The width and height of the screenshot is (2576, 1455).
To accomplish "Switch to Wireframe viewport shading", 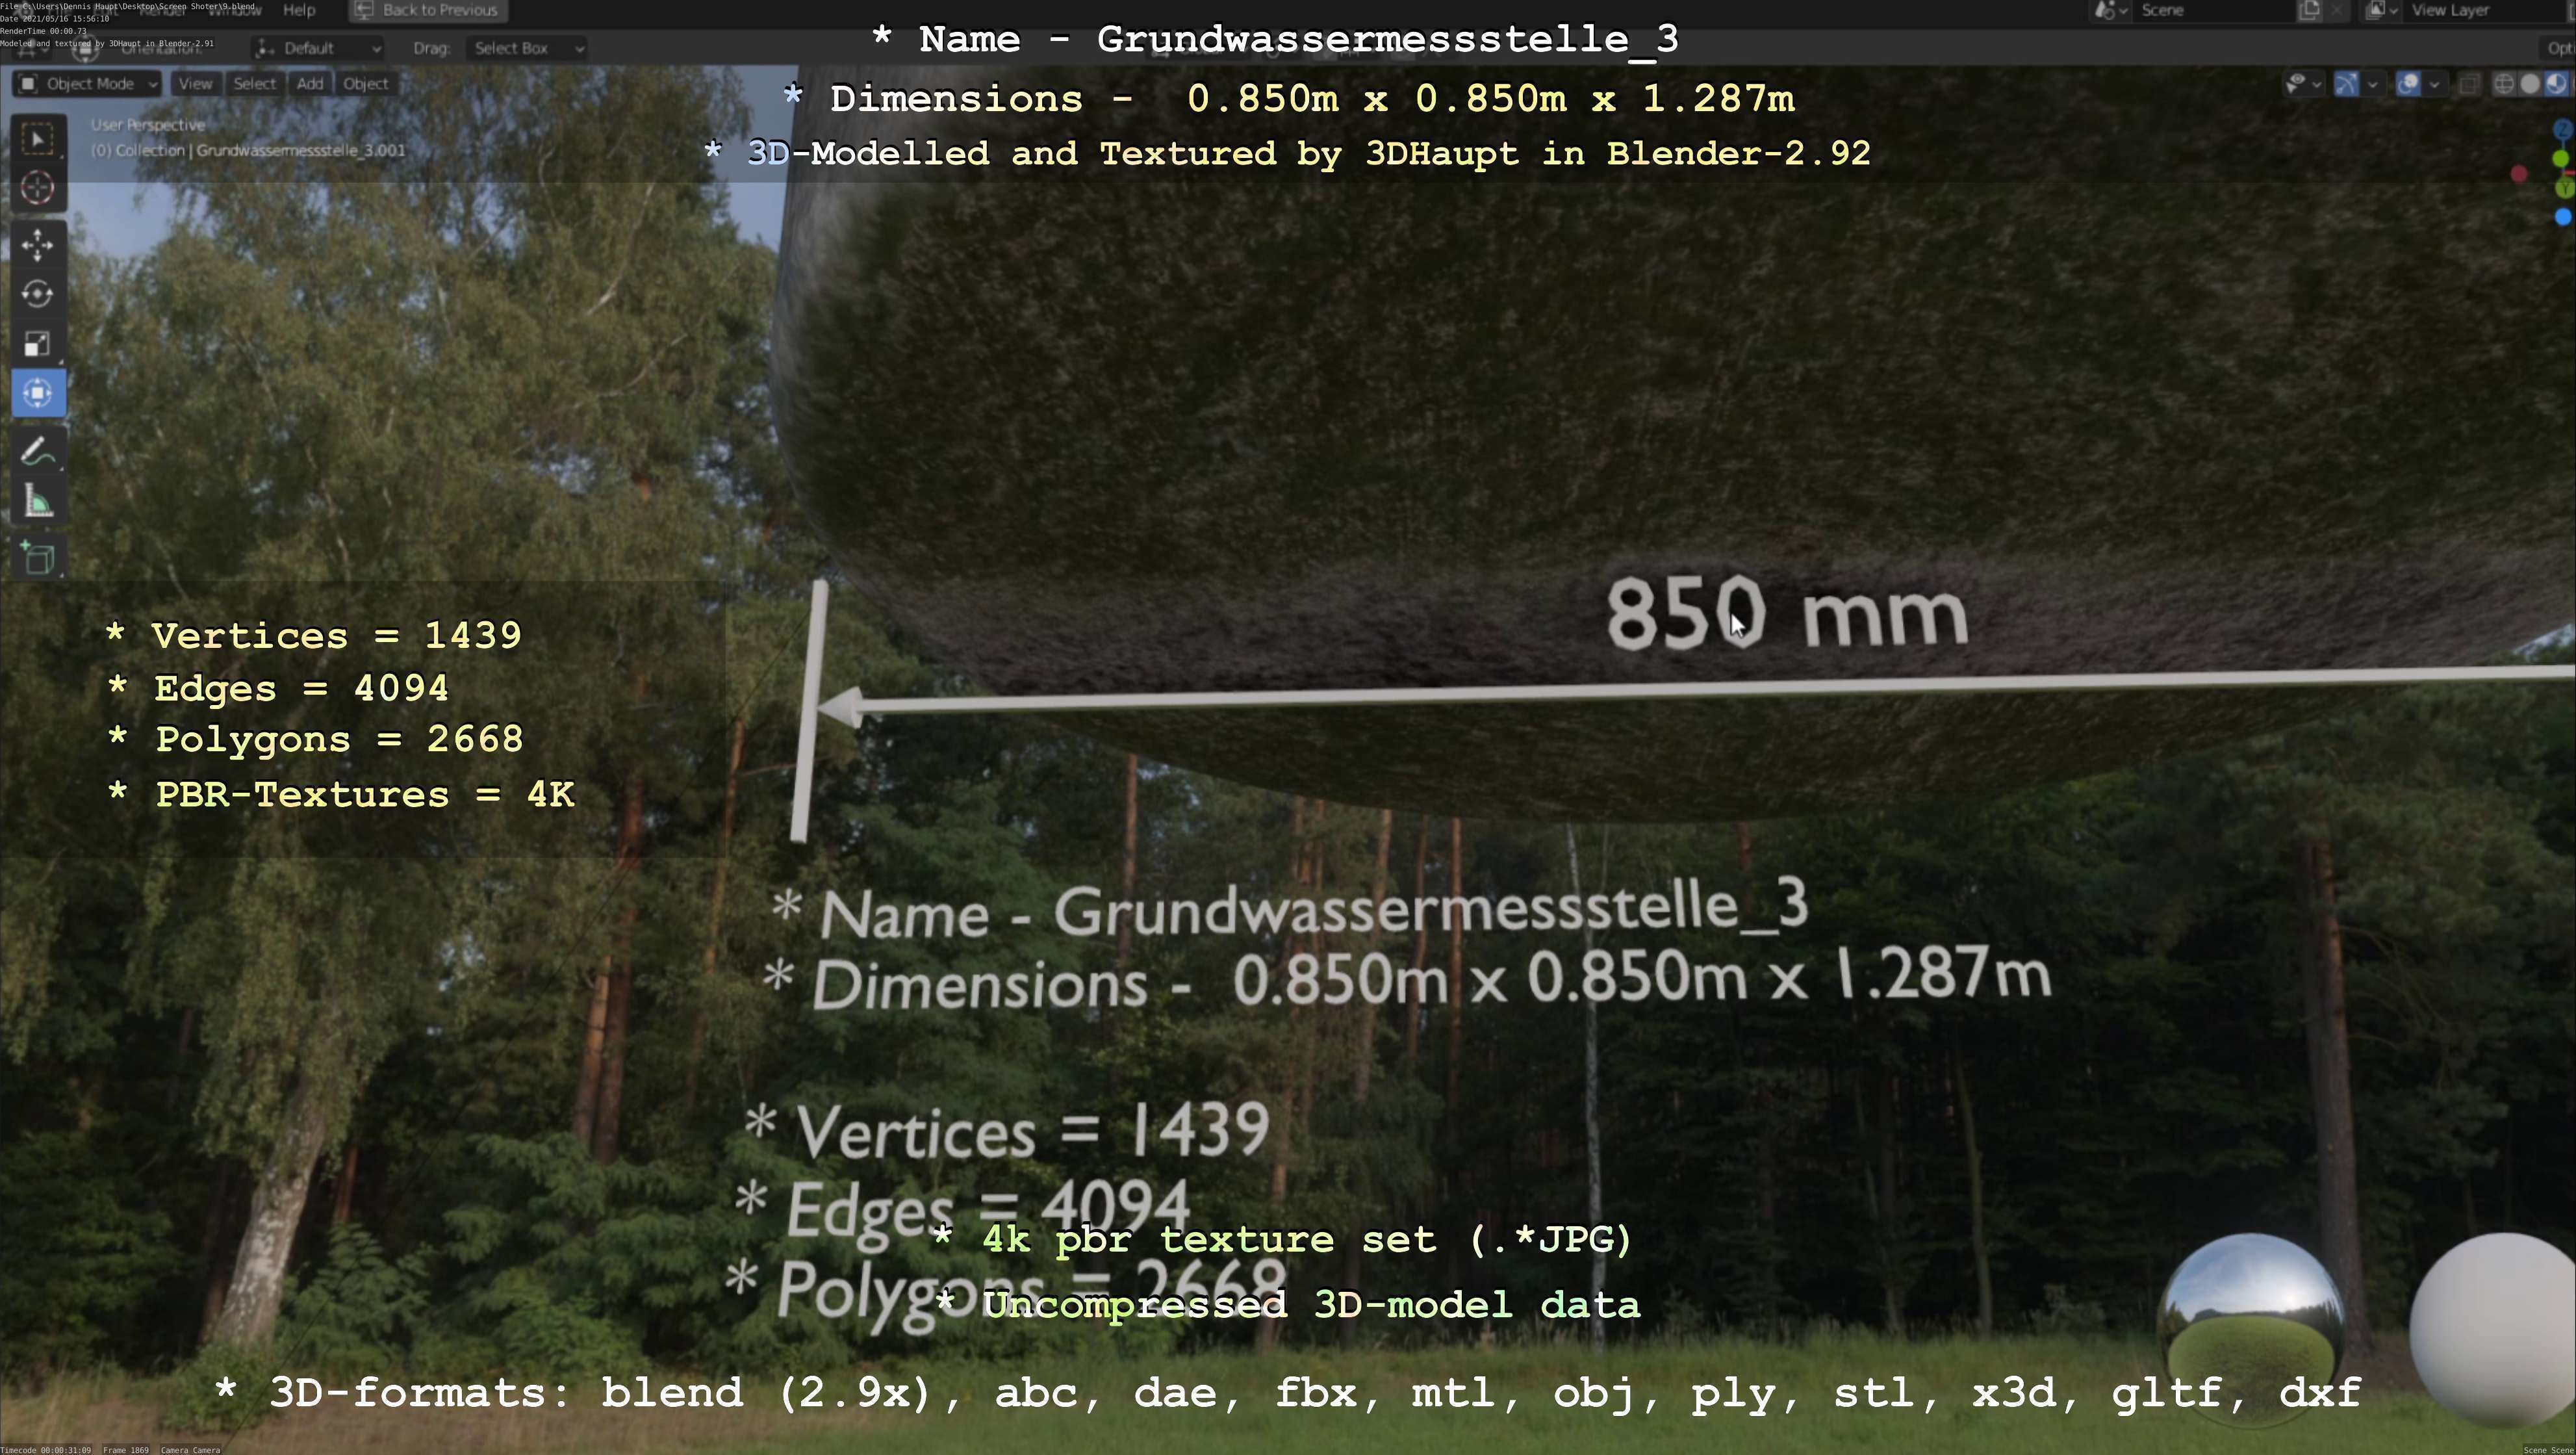I will click(x=2504, y=84).
